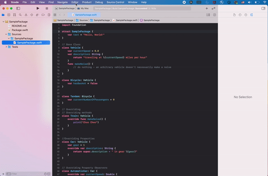Open the Product menu
The width and height of the screenshot is (268, 176).
tap(87, 2)
